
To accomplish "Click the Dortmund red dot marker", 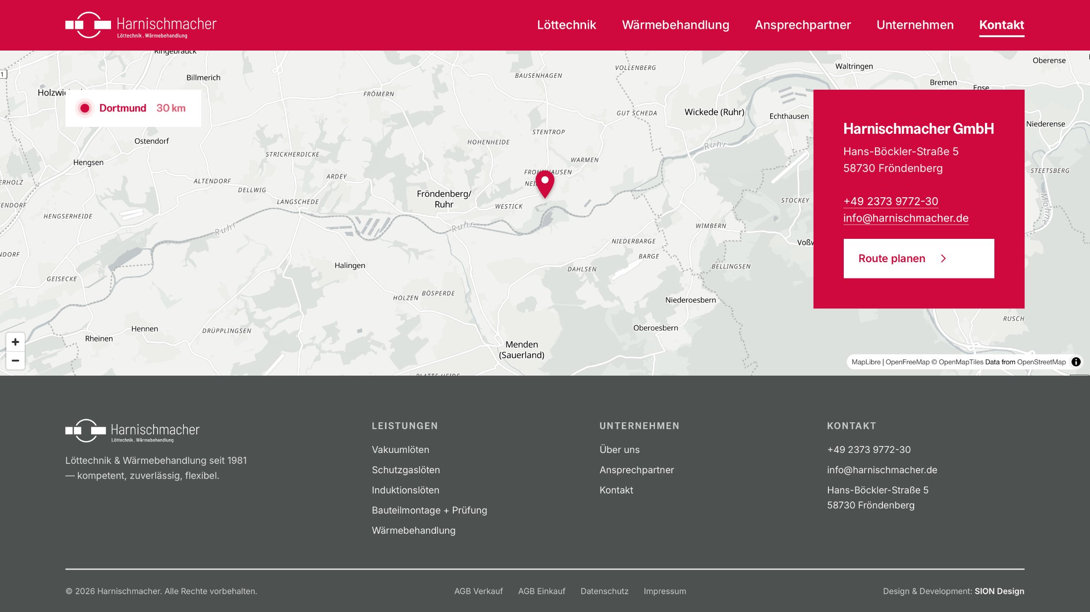I will click(85, 108).
